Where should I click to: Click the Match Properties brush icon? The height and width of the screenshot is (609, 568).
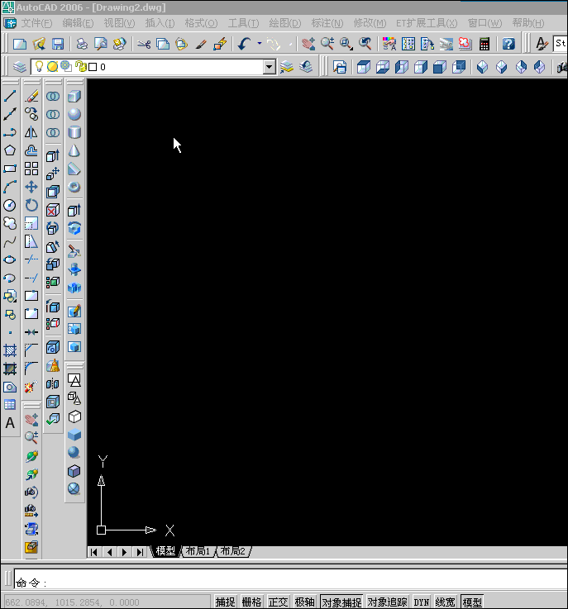(201, 44)
